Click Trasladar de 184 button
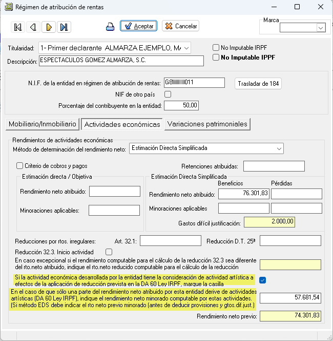The width and height of the screenshot is (333, 341). (259, 84)
